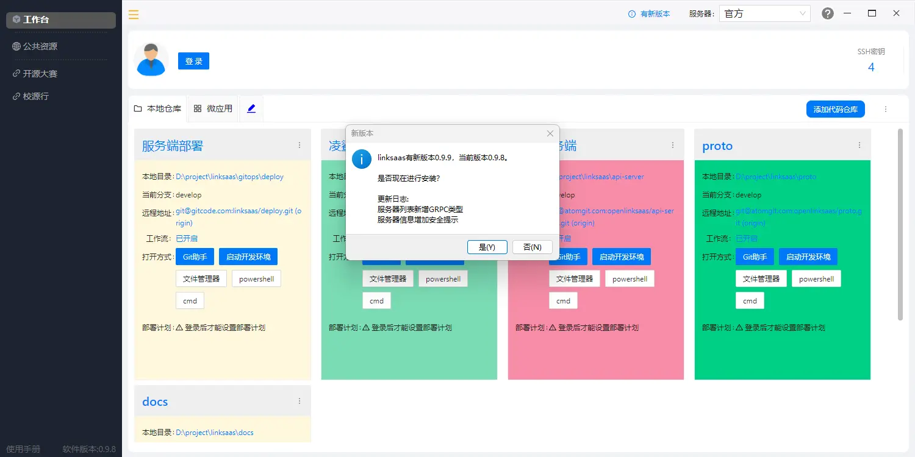Open the 服务器 官方 dropdown
915x457 pixels.
click(766, 13)
